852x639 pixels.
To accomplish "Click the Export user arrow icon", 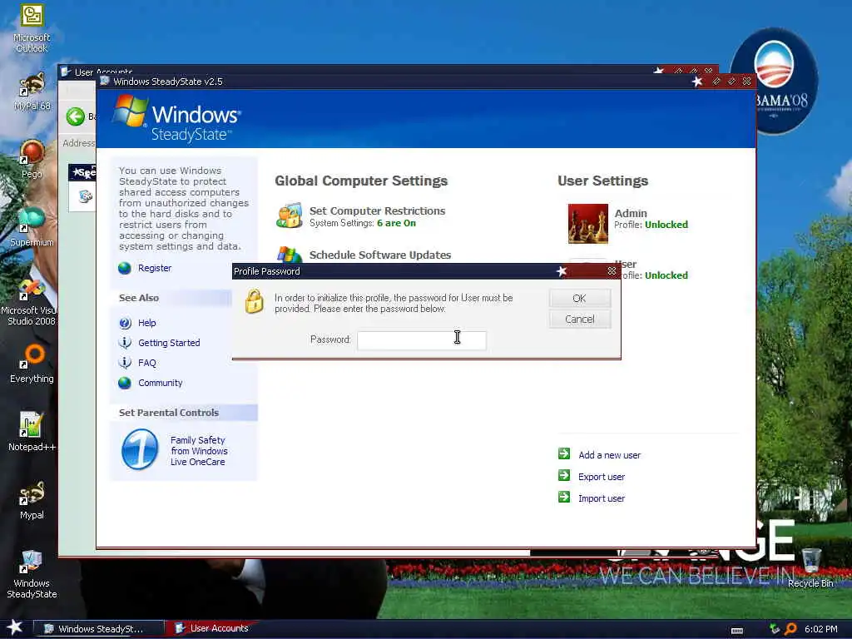I will click(x=564, y=475).
